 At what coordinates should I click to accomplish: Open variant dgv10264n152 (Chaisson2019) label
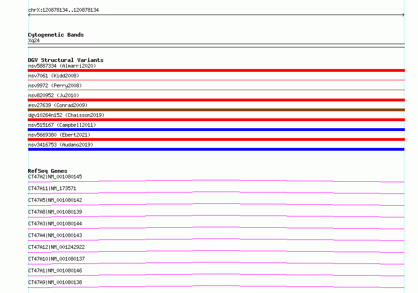66,115
